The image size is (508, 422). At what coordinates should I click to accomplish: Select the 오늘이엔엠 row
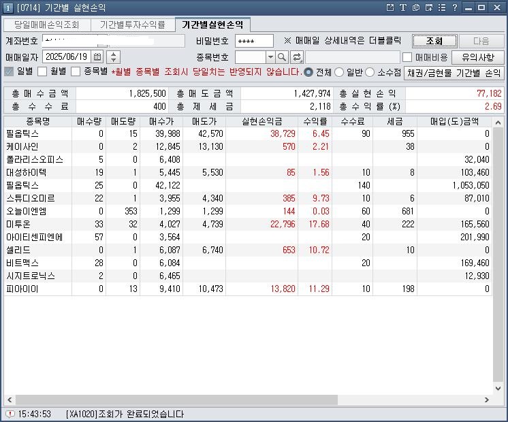pyautogui.click(x=248, y=211)
